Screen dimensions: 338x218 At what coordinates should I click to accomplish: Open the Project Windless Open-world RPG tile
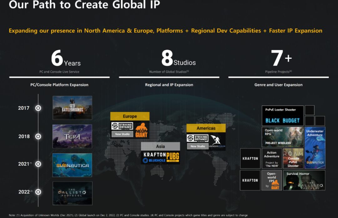283,137
